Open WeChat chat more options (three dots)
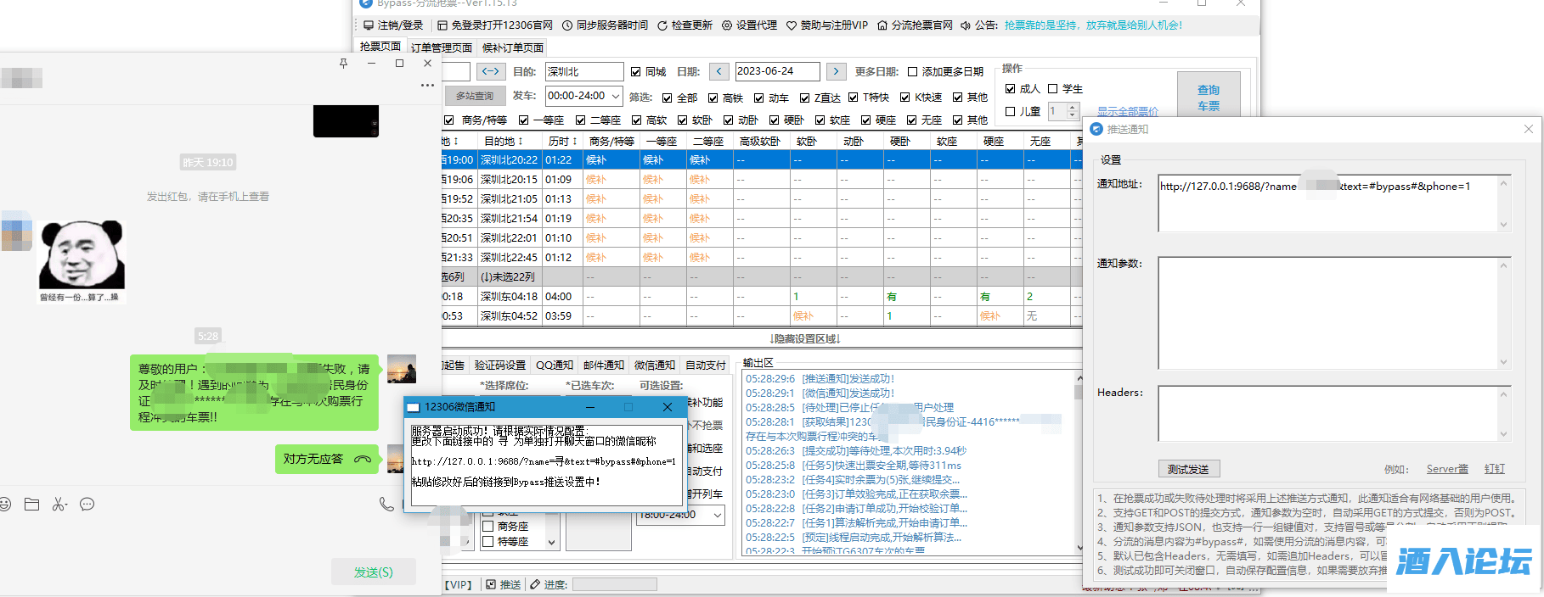The image size is (1544, 597). pos(427,85)
